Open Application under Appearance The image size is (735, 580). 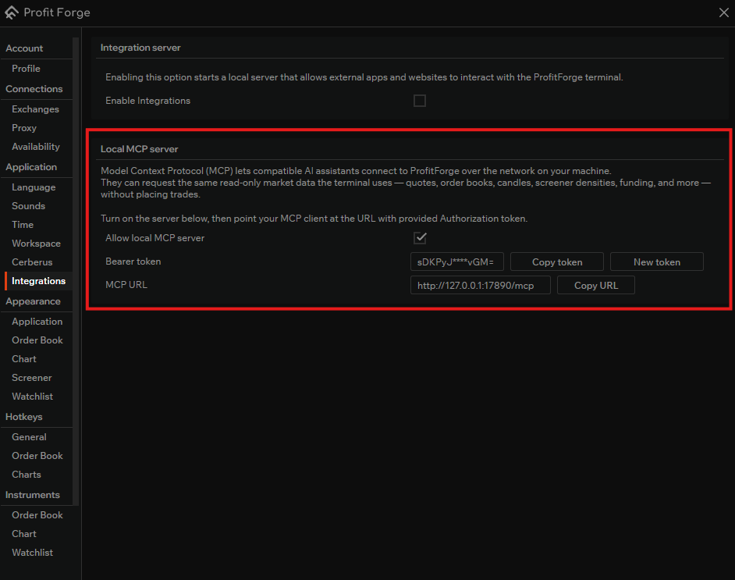pyautogui.click(x=37, y=322)
